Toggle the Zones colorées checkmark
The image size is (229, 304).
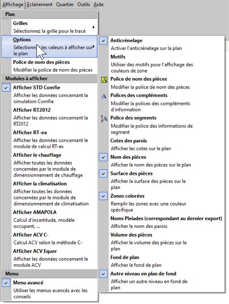coord(103,196)
